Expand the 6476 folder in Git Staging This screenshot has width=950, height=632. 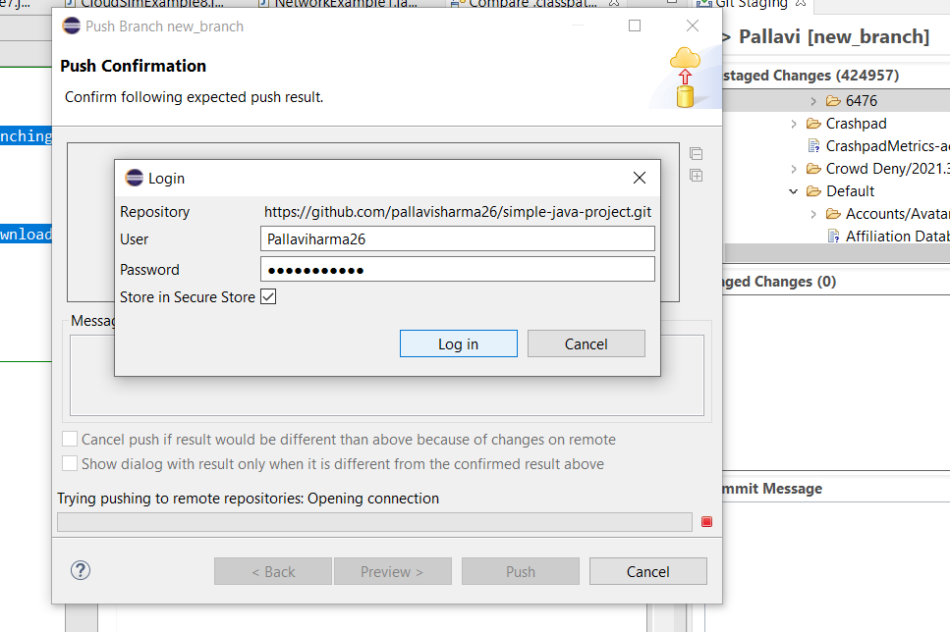pos(813,101)
